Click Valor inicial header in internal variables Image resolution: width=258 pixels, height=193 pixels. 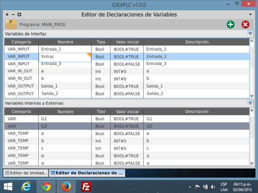127,112
